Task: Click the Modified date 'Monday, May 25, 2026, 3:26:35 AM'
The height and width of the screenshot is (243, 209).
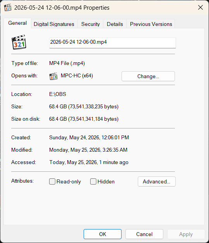Action: [x=88, y=150]
